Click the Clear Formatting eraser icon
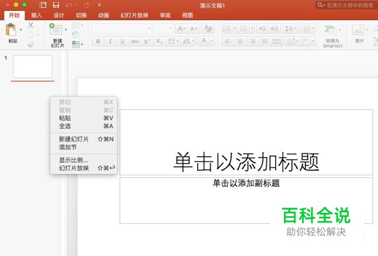The height and width of the screenshot is (256, 378). pos(208,29)
